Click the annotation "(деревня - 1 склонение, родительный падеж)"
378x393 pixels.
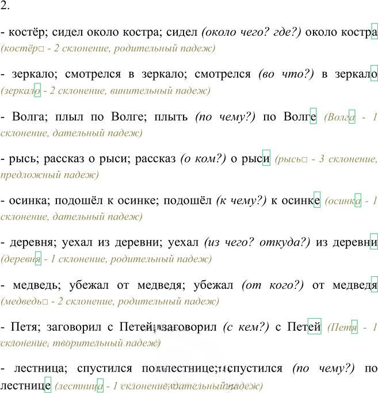[106, 259]
